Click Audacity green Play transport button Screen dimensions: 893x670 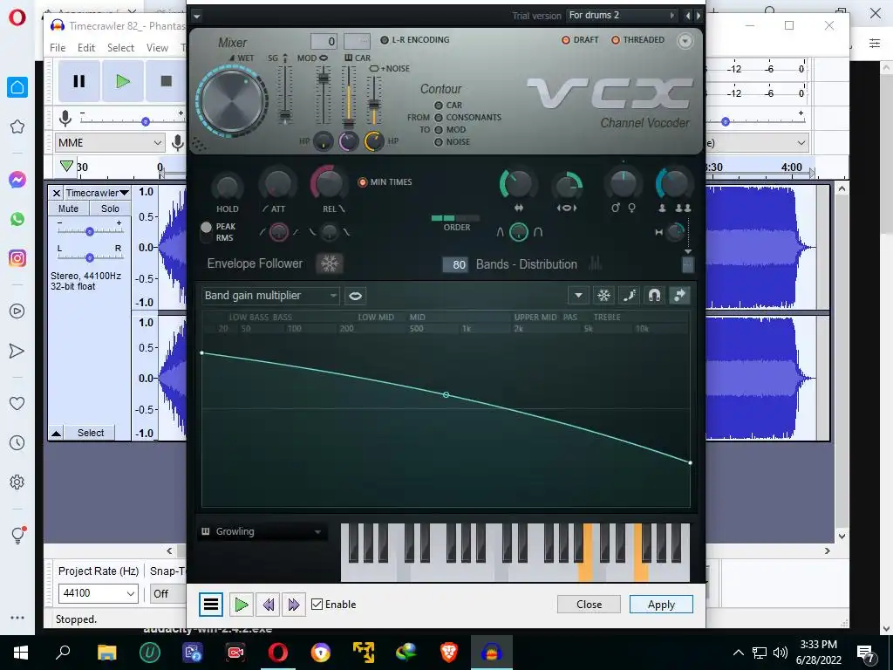point(122,81)
